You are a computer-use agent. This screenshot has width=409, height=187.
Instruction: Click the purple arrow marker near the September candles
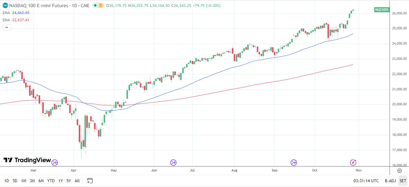click(x=294, y=162)
